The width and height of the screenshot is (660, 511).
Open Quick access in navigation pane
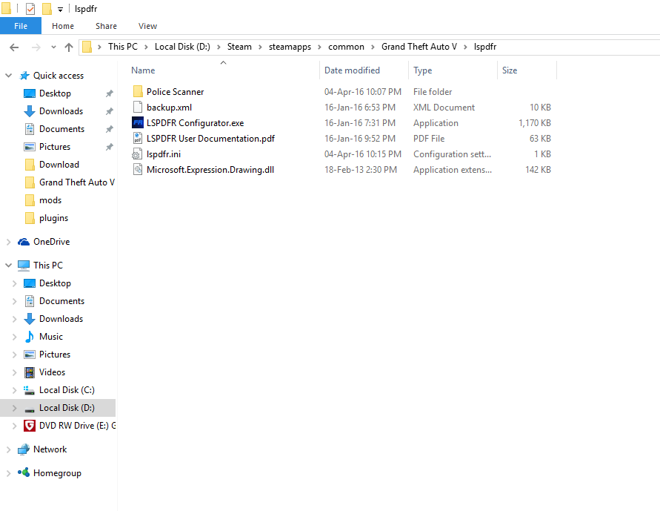pyautogui.click(x=58, y=76)
